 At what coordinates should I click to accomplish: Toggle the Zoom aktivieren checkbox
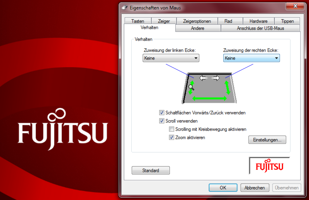171,137
